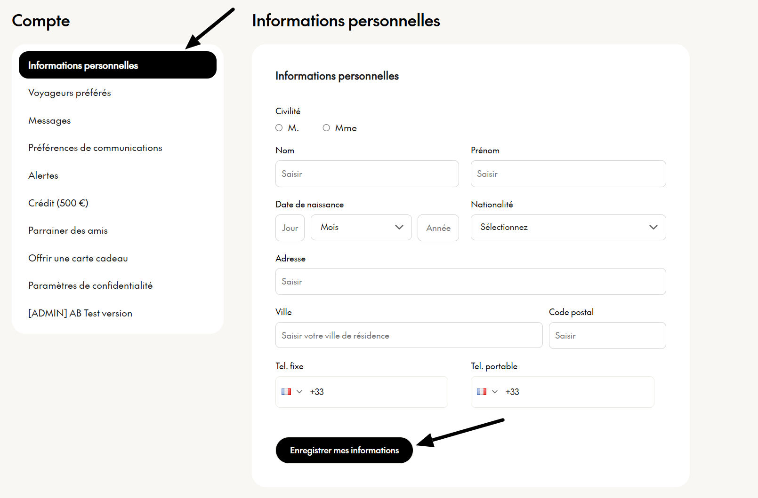Open Paramètres de confidentialité
Viewport: 758px width, 498px height.
[90, 286]
